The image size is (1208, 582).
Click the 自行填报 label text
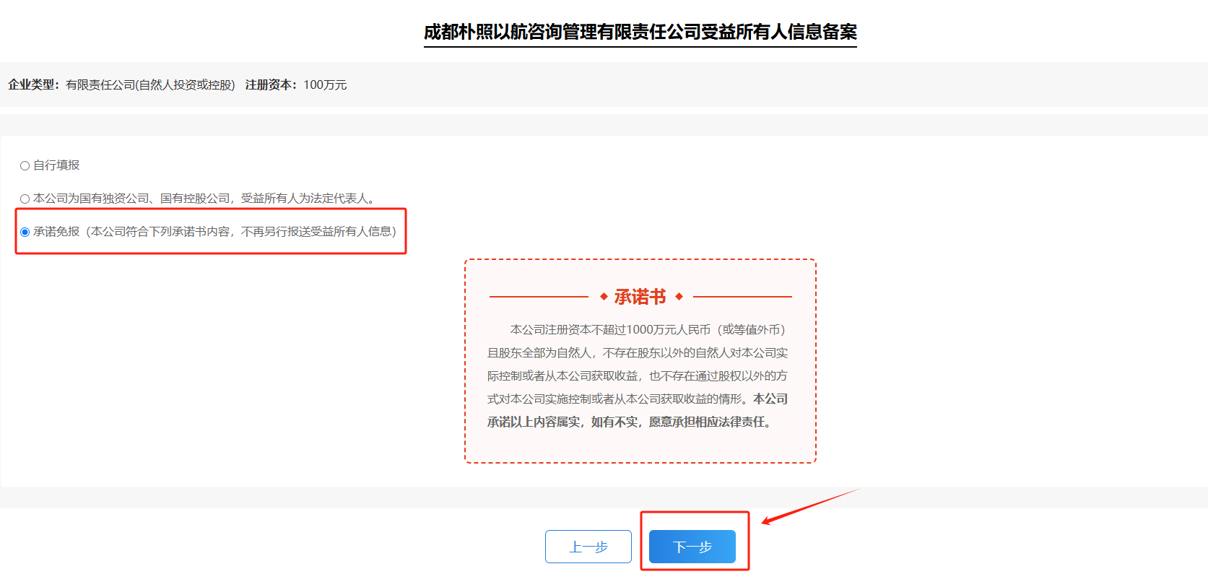coord(56,165)
